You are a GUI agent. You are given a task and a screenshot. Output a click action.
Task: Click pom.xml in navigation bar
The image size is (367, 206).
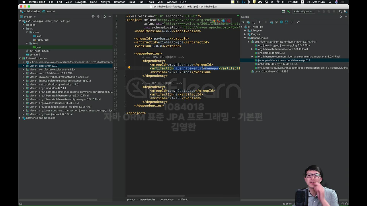pos(48,11)
